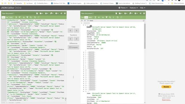The image size is (185, 104).
Task: Undo last change in left panel
Action: tap(35, 17)
